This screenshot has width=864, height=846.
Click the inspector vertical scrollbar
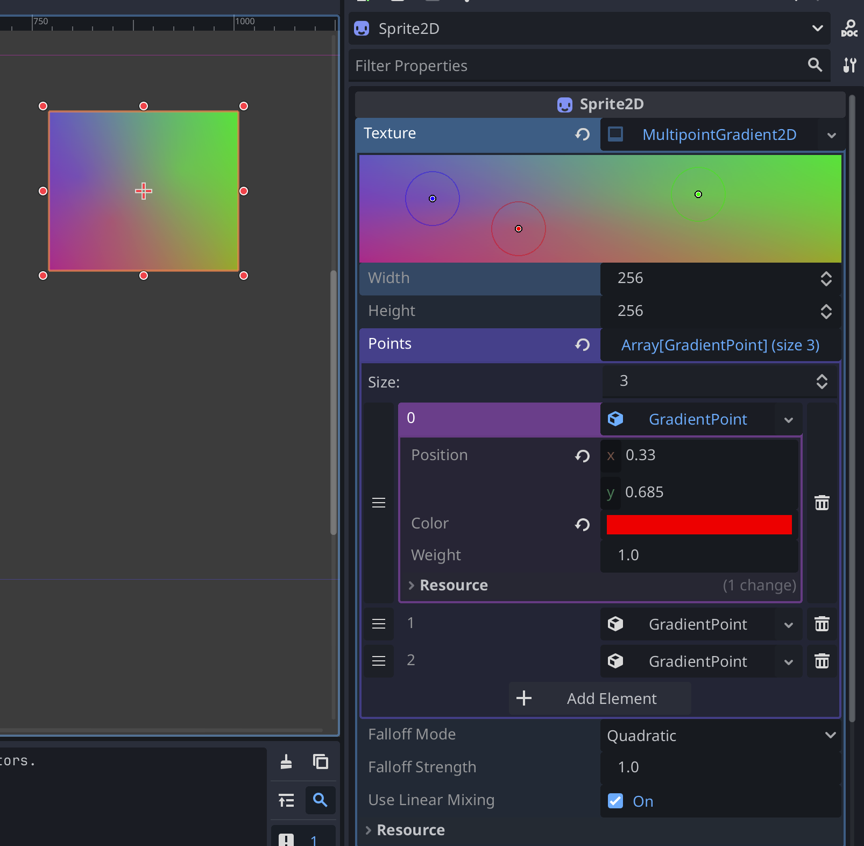click(x=852, y=409)
